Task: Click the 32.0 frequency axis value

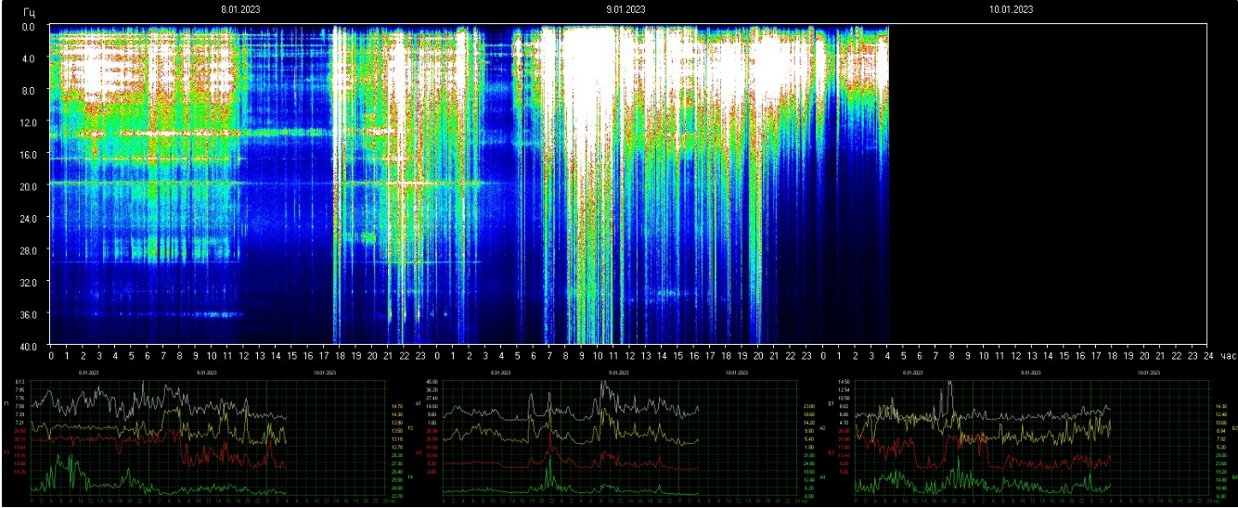Action: coord(28,282)
